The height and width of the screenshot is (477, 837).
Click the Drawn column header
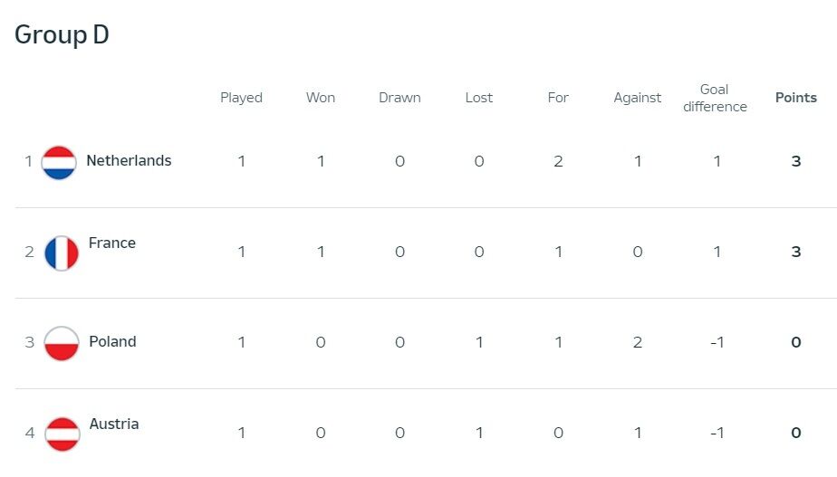[399, 98]
